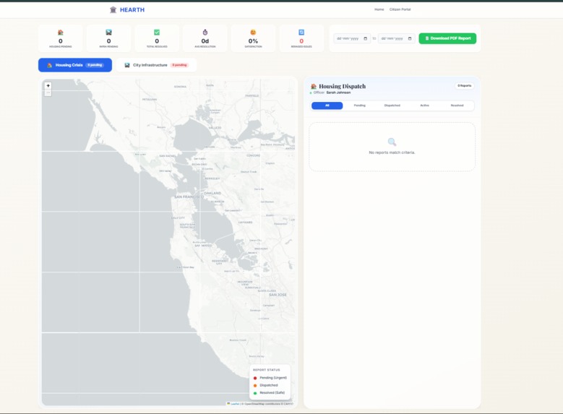Select the All filter tab

[x=327, y=105]
